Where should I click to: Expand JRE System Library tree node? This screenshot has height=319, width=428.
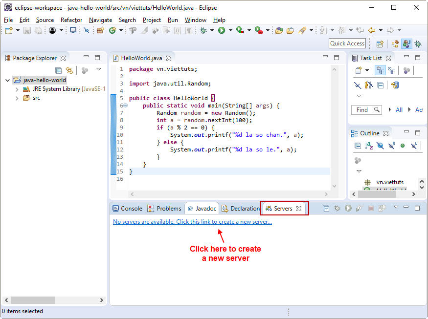pos(17,89)
